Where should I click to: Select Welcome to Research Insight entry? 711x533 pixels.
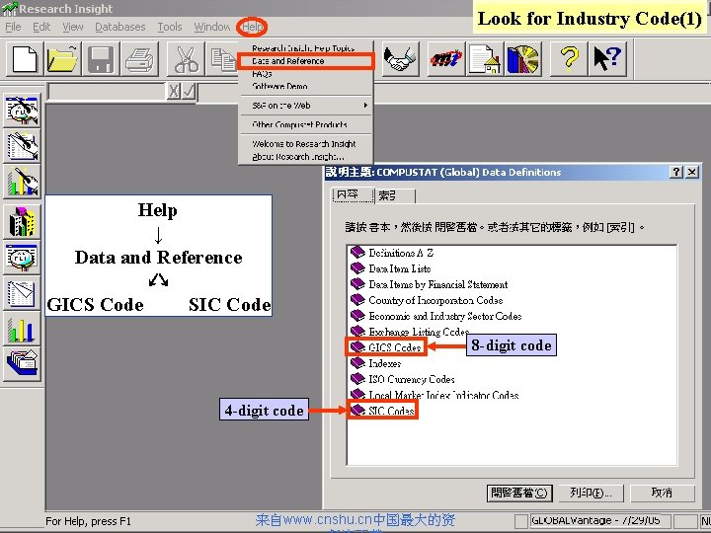305,144
